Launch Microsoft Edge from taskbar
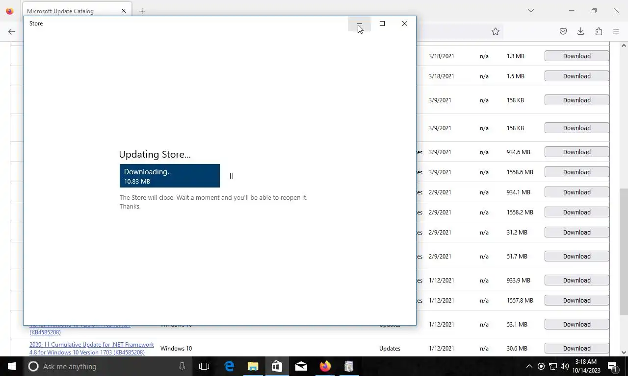 click(x=229, y=366)
